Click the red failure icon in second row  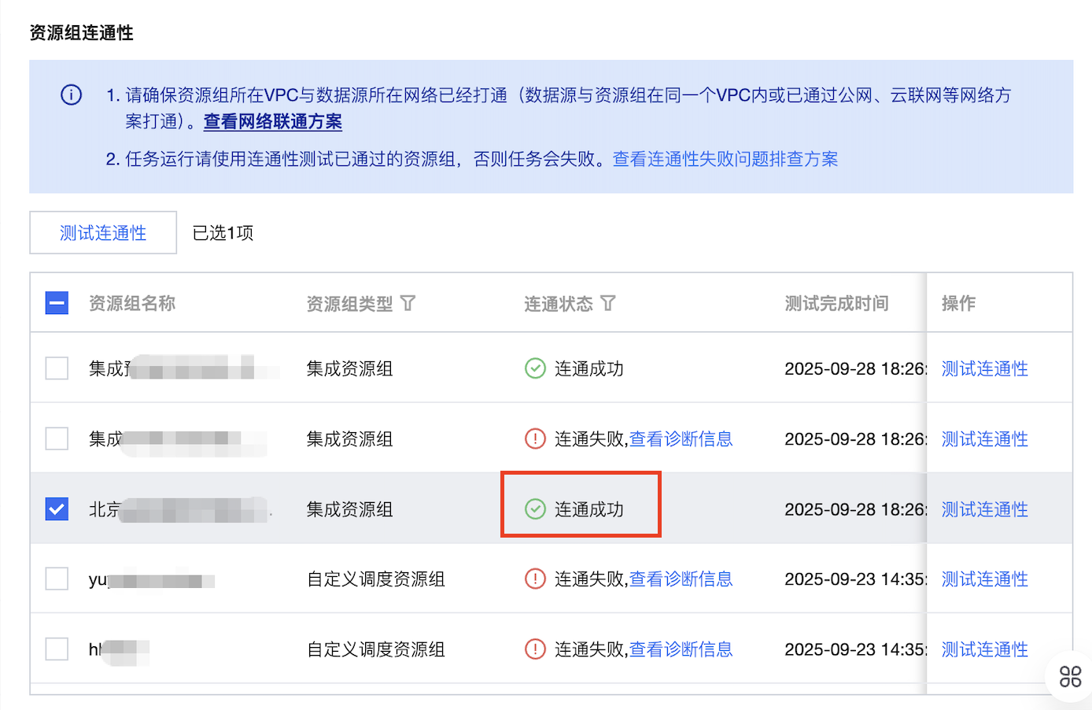[535, 438]
